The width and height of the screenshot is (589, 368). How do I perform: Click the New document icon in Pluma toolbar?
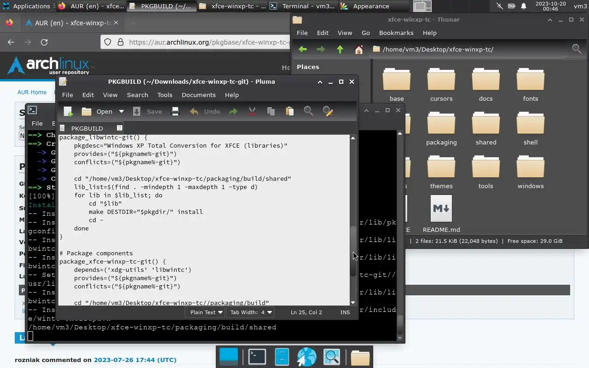click(x=68, y=111)
